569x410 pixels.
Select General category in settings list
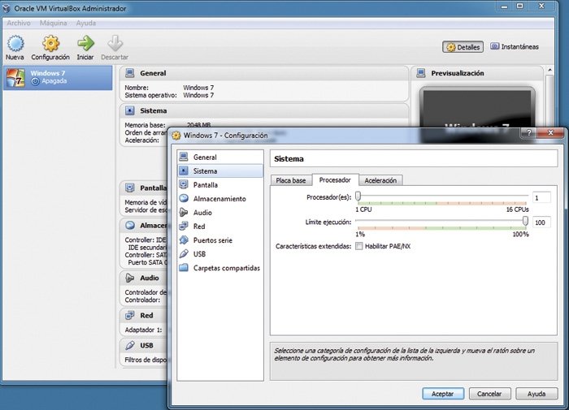pos(220,157)
